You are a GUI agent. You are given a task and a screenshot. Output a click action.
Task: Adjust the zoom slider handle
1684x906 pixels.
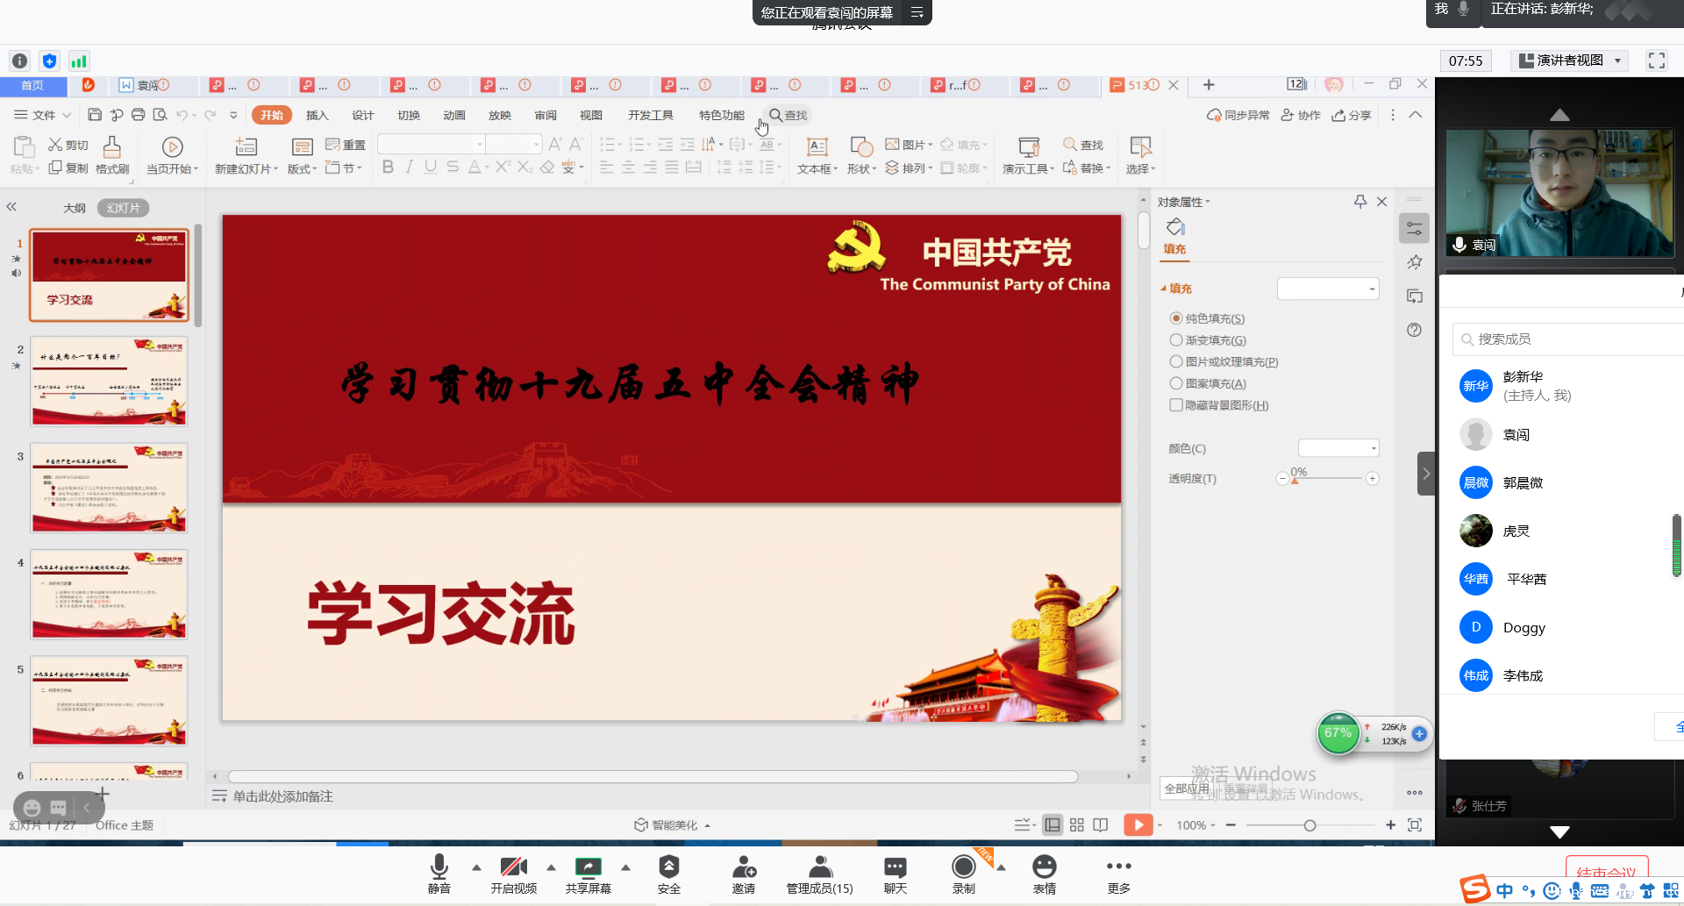(1309, 825)
